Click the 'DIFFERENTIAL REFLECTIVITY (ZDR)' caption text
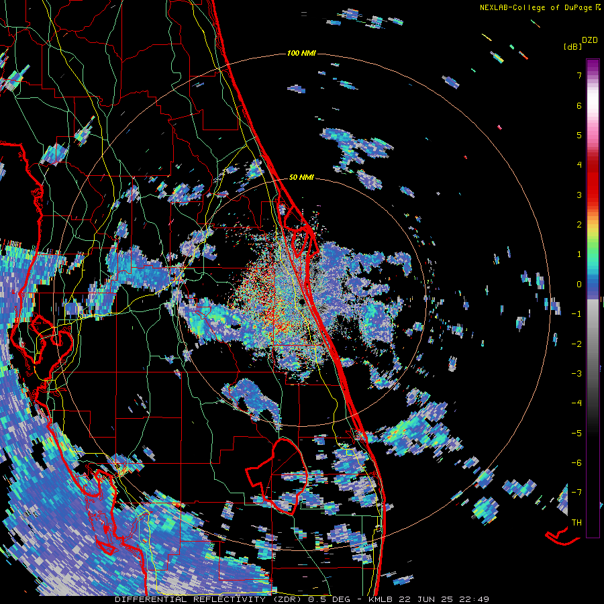 209,599
